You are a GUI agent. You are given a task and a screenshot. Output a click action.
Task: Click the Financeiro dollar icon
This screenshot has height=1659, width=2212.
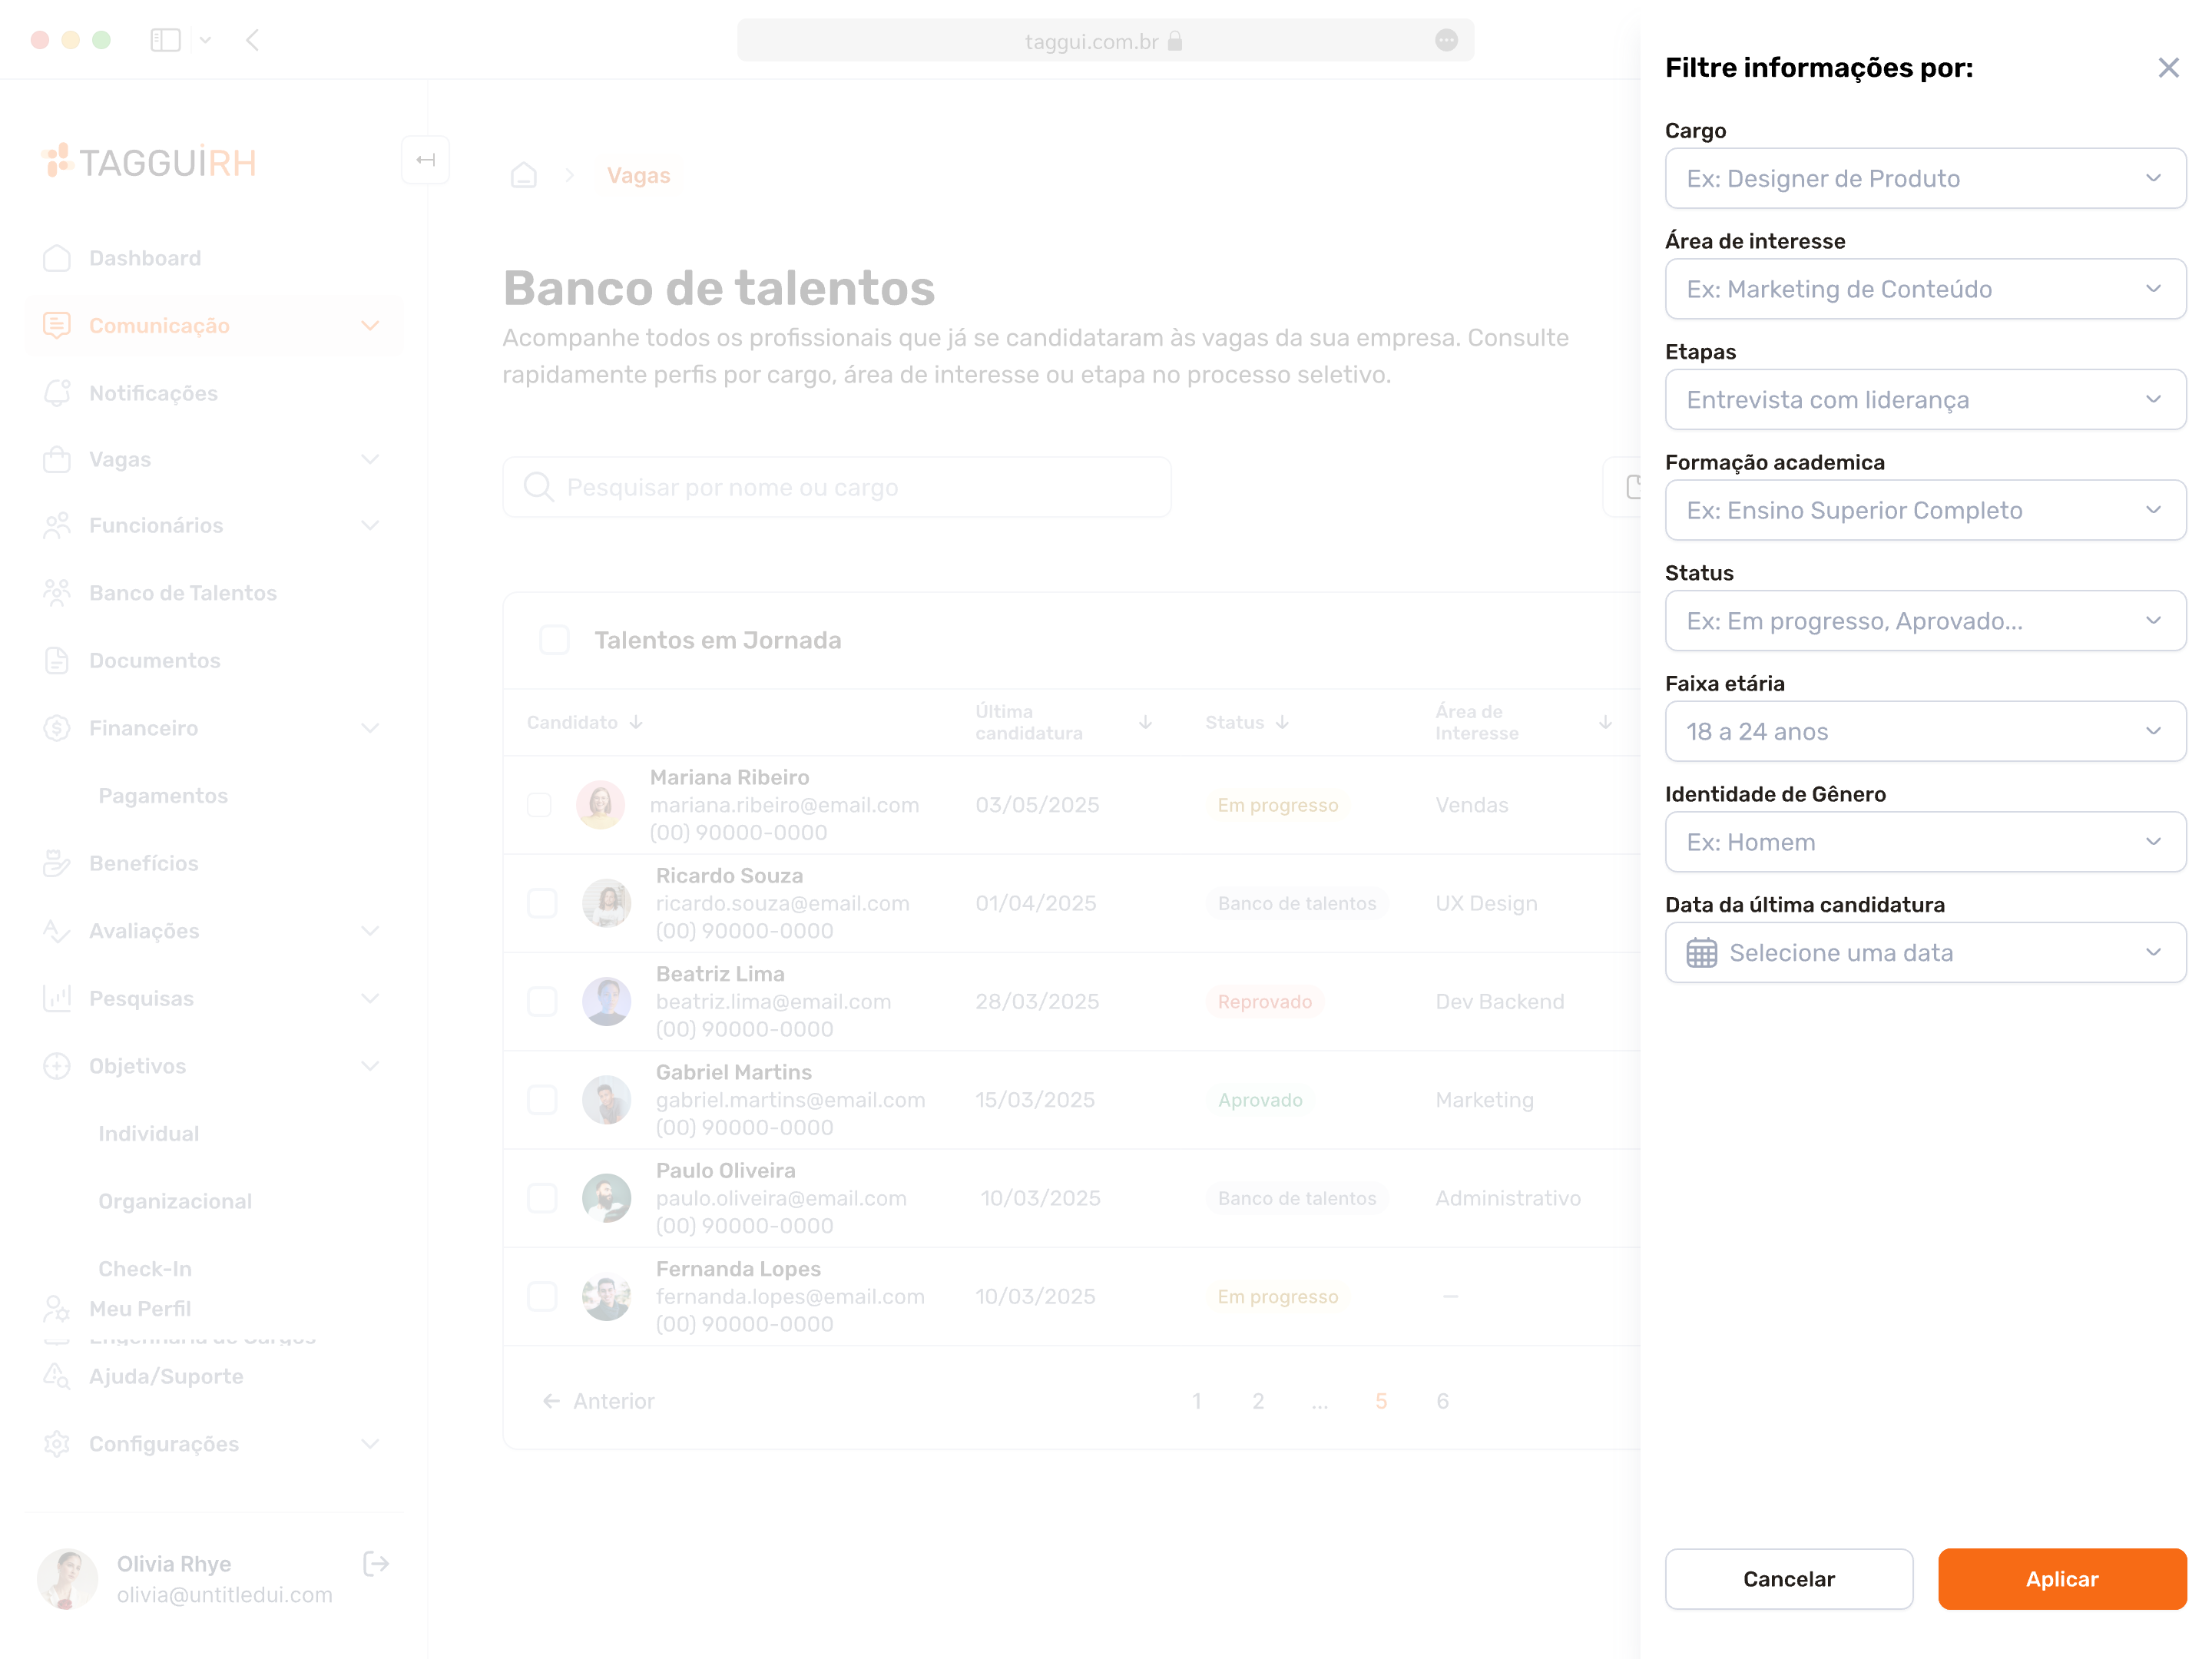(57, 728)
